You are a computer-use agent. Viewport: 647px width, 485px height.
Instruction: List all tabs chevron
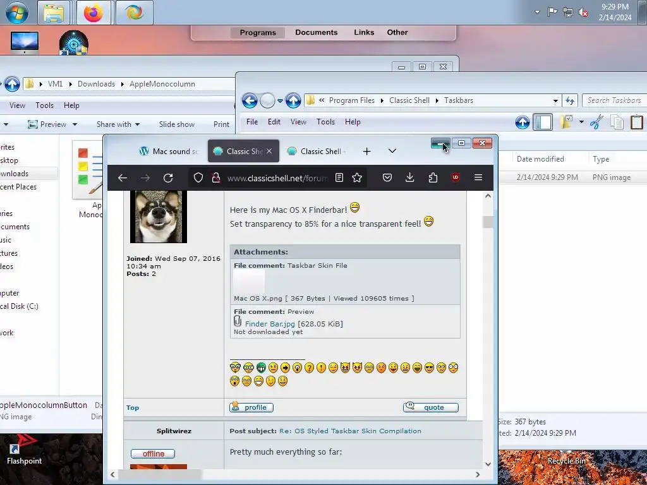[x=392, y=151]
